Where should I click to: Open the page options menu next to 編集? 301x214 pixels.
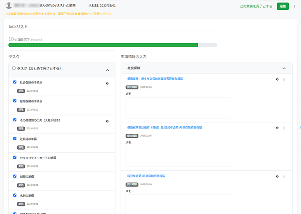tap(294, 6)
